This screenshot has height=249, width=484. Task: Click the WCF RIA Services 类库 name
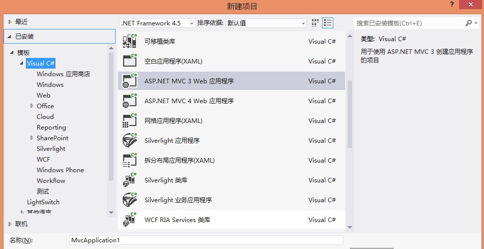click(x=177, y=220)
